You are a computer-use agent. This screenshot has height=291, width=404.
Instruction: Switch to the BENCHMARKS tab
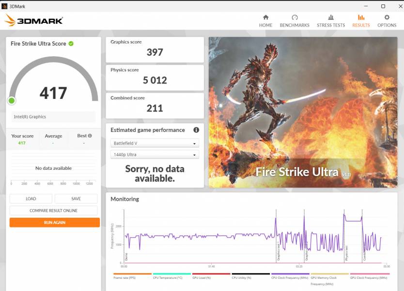(x=295, y=21)
